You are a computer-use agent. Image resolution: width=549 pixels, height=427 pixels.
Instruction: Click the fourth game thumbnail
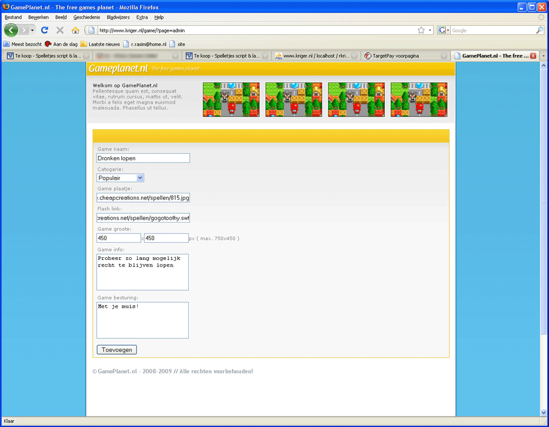coord(419,99)
